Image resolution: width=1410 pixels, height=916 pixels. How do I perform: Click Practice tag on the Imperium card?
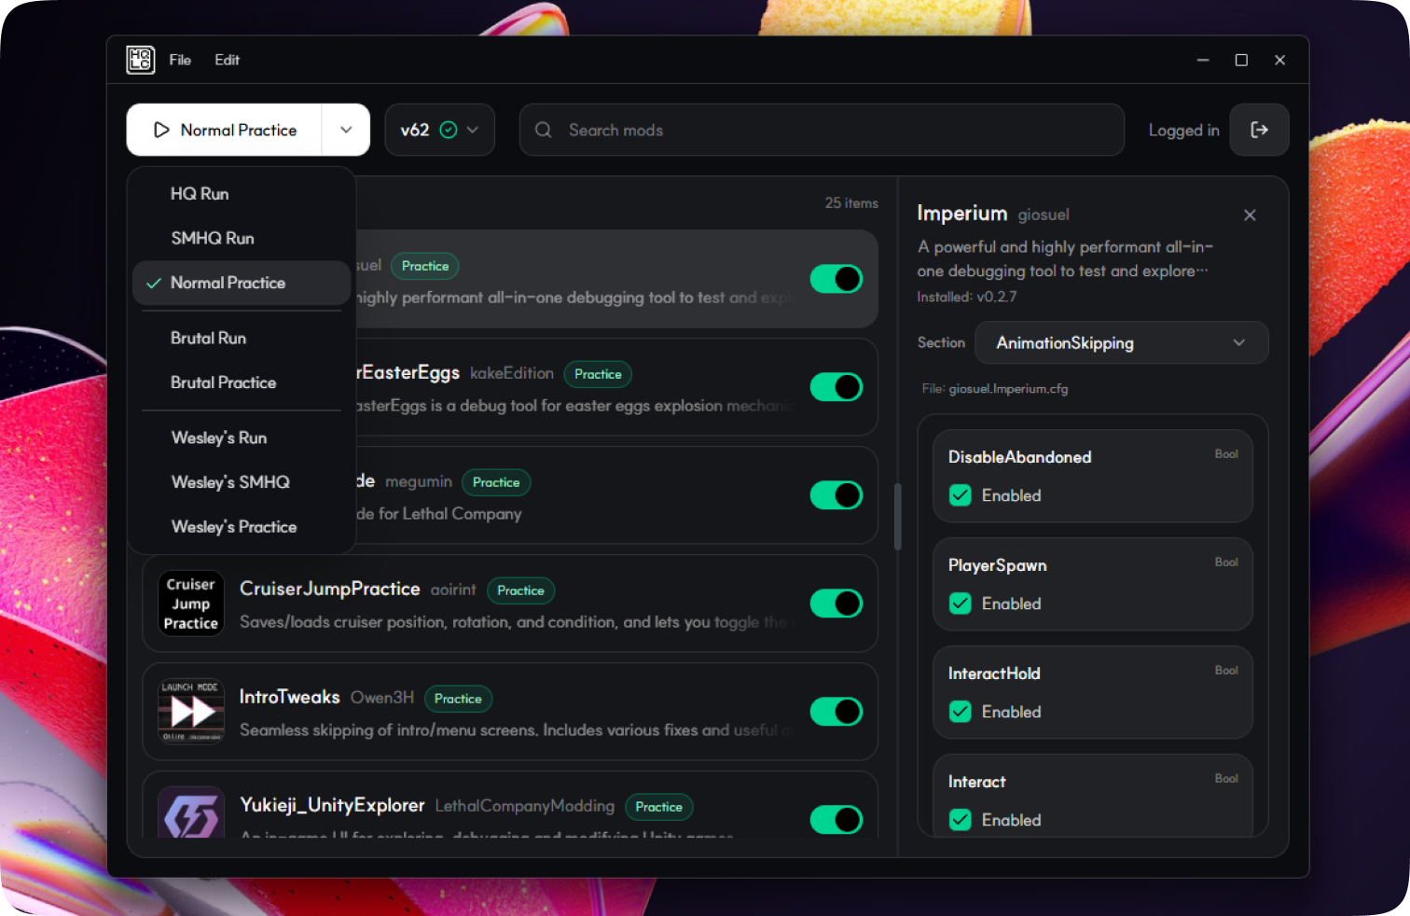click(425, 266)
